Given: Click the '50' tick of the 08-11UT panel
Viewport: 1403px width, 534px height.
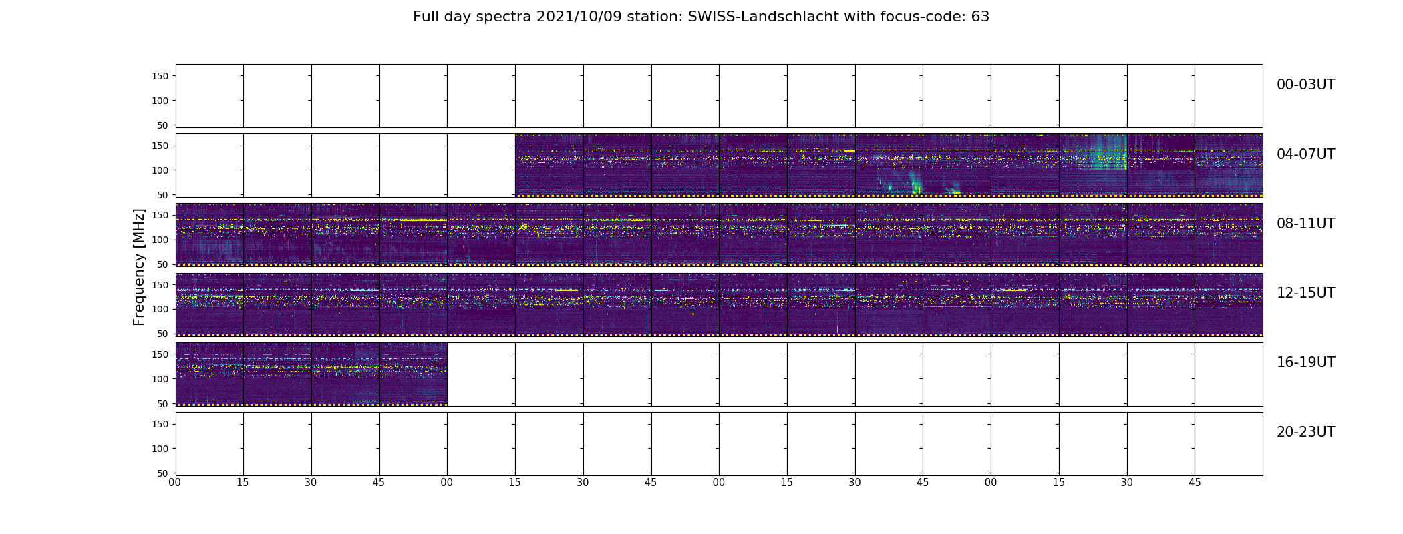Looking at the screenshot, I should [x=163, y=264].
